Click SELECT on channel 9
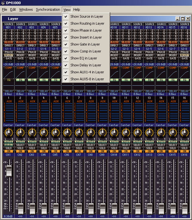 pos(103,145)
